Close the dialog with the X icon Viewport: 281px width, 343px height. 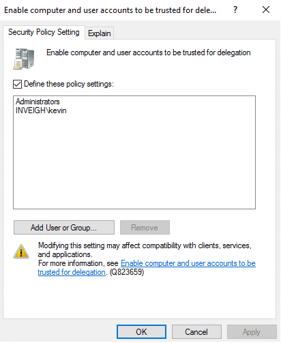click(266, 10)
